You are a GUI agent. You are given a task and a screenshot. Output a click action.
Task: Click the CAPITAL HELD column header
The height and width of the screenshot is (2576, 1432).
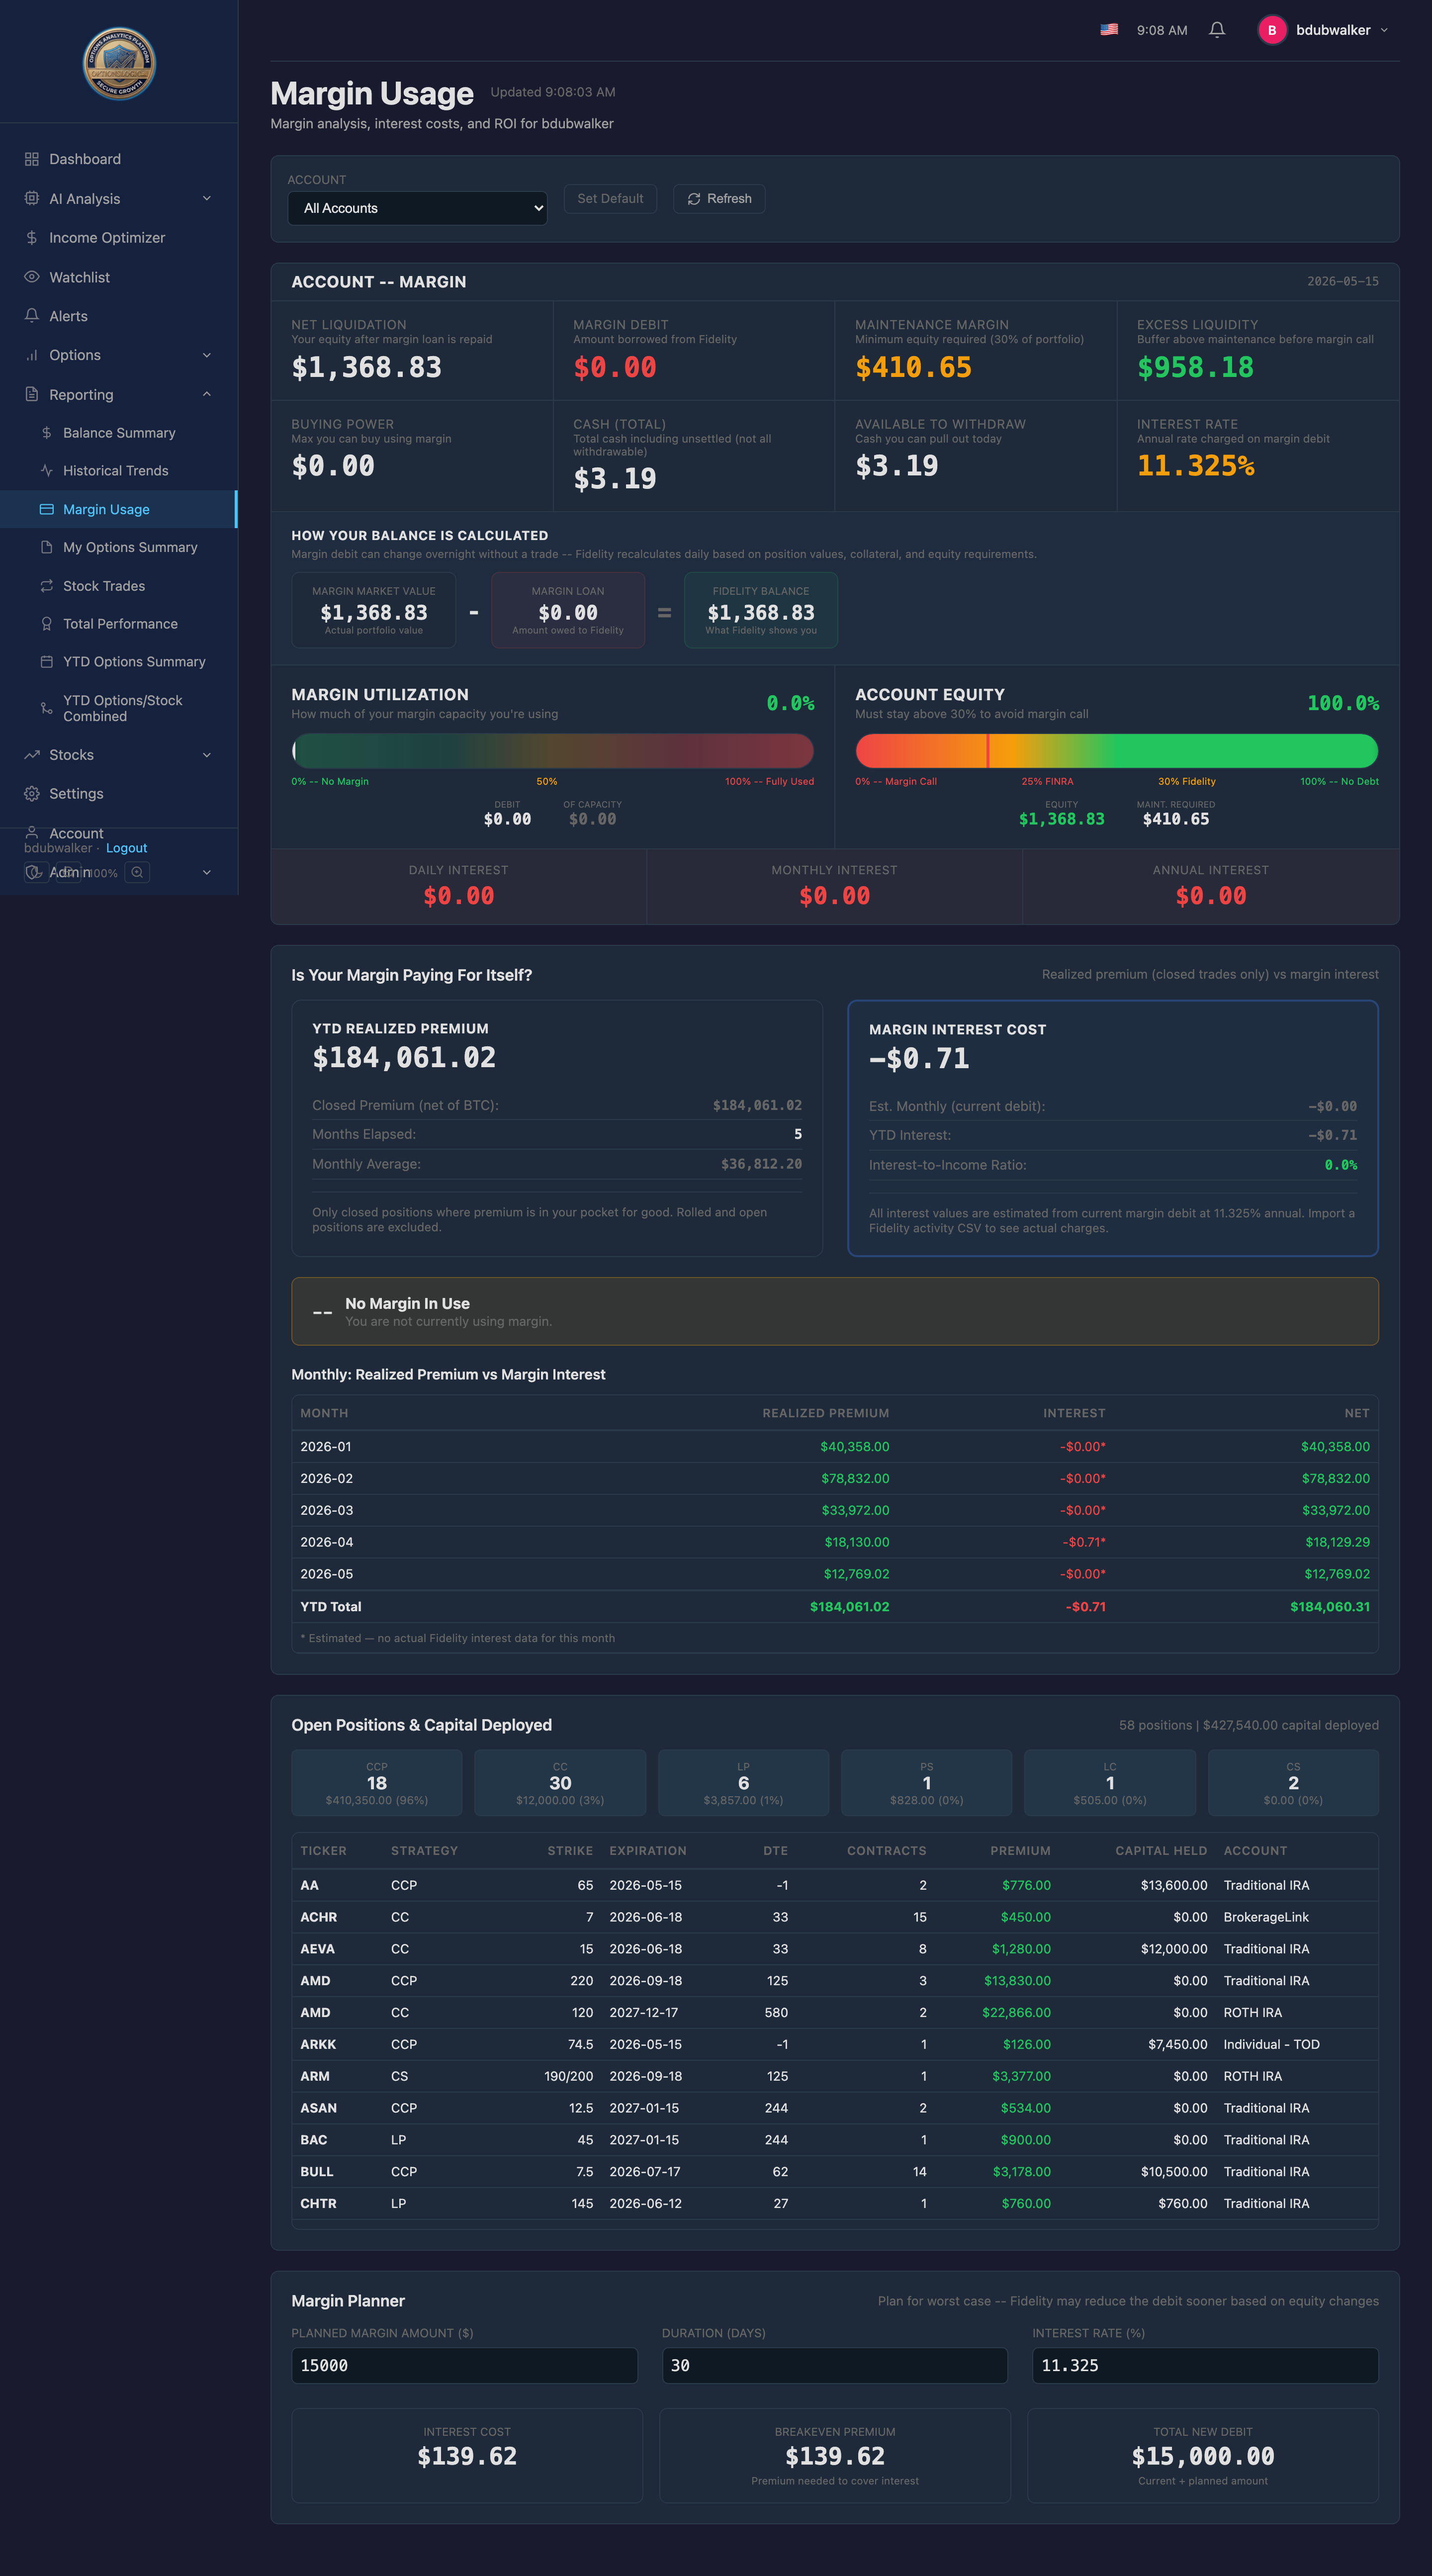(1161, 1851)
